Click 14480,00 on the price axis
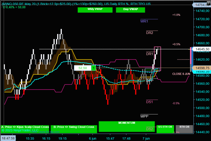 pos(202,116)
